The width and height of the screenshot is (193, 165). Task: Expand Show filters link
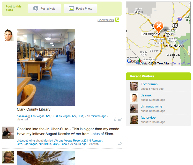pyautogui.click(x=106, y=20)
